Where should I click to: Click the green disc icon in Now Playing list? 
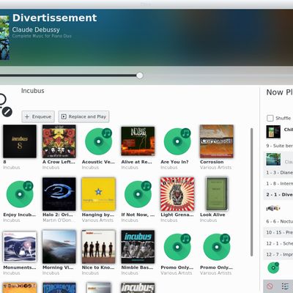[x=273, y=267]
